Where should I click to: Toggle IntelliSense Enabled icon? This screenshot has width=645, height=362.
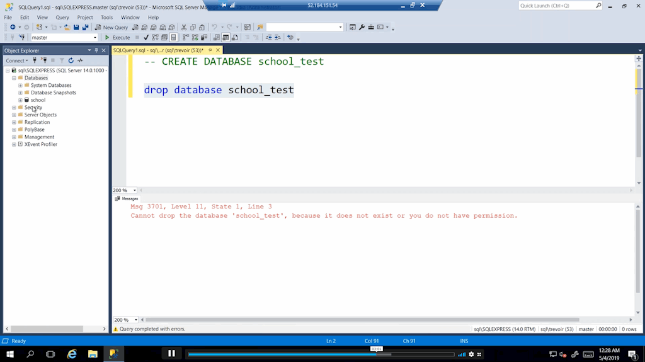pyautogui.click(x=174, y=37)
